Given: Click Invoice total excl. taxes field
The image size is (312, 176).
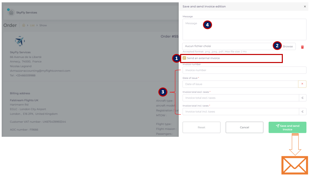Looking at the screenshot, I should [240, 98].
